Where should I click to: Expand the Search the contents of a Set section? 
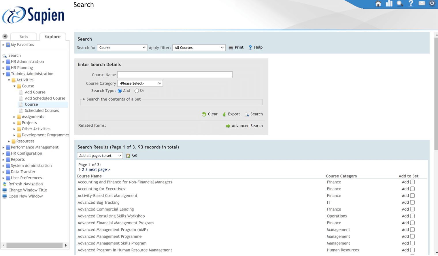click(84, 99)
